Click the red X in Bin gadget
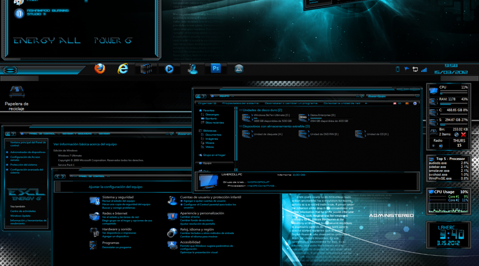This screenshot has width=479, height=266. point(463,134)
